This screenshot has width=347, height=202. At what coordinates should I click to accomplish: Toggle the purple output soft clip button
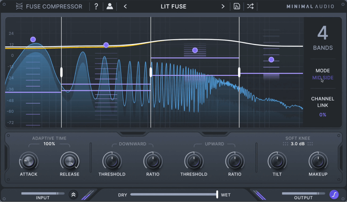point(334,195)
